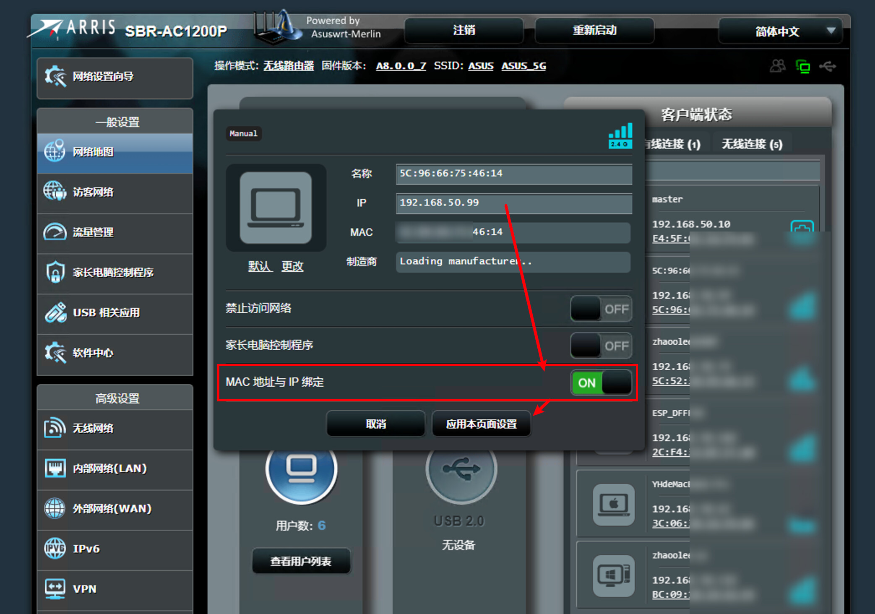Click the 外部网络(WAN) globe icon
875x614 pixels.
55,508
